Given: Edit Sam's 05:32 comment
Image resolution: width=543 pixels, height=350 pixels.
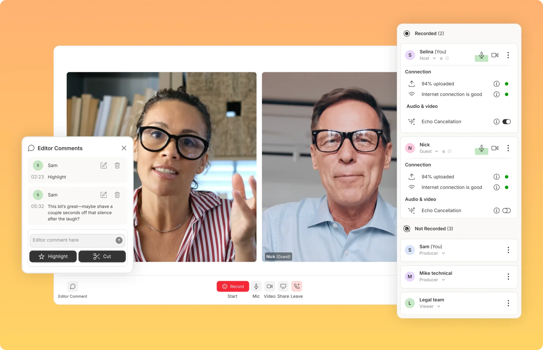Looking at the screenshot, I should [104, 195].
